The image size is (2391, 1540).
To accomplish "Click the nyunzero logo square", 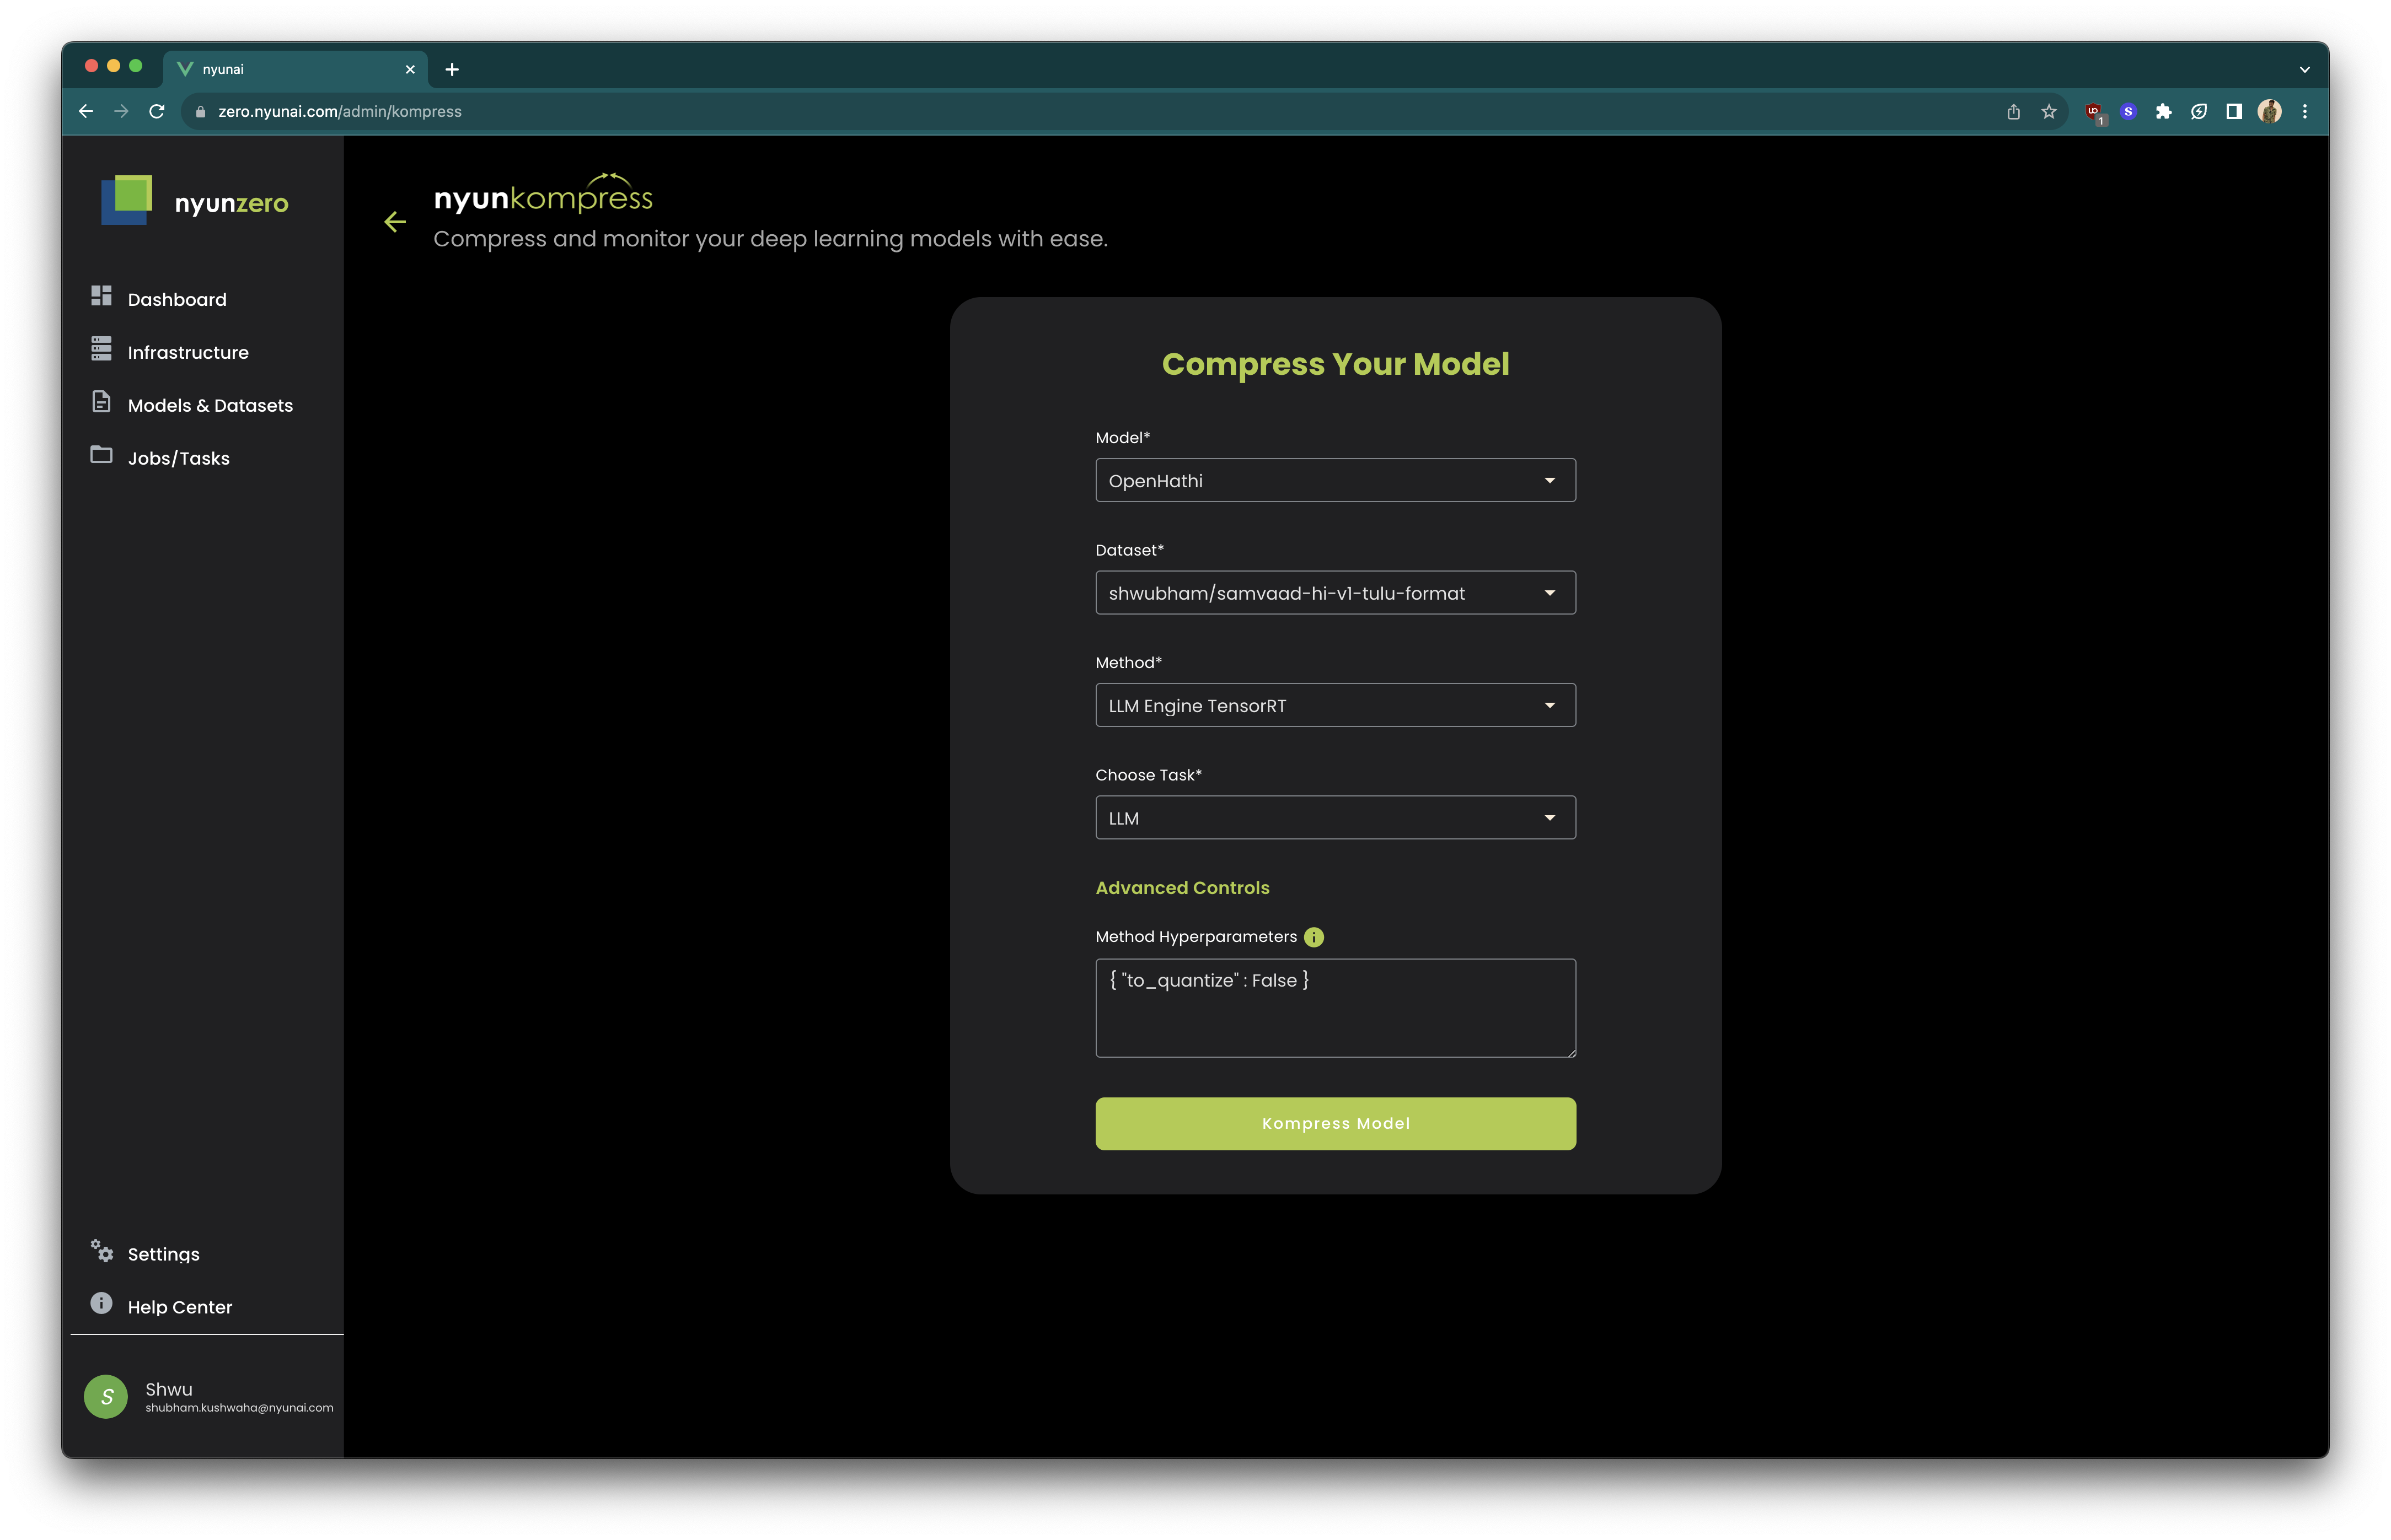I will [127, 200].
